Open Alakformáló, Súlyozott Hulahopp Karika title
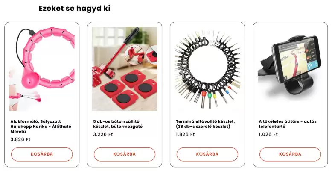The image size is (332, 171). (41, 127)
